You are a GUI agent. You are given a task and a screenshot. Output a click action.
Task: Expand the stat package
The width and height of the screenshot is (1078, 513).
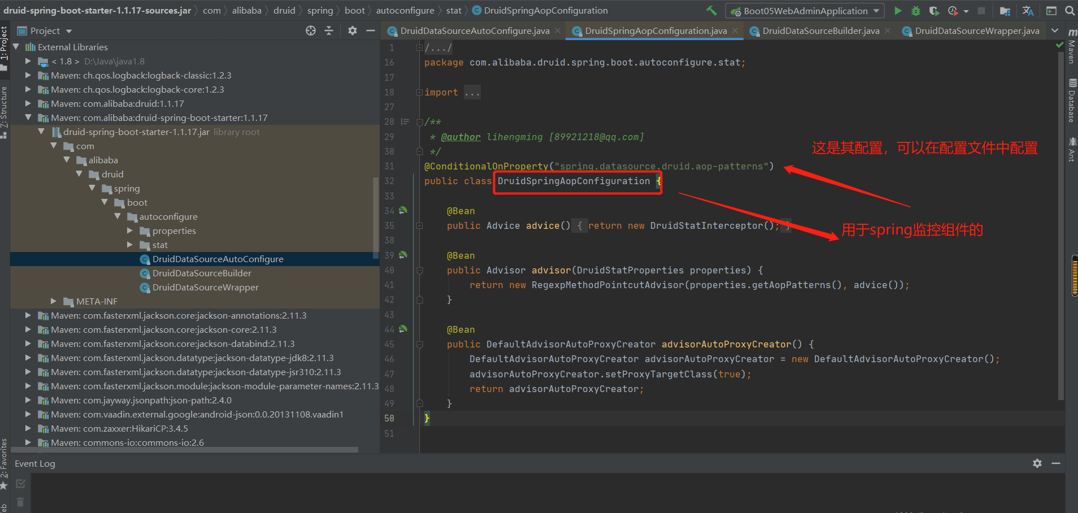130,245
